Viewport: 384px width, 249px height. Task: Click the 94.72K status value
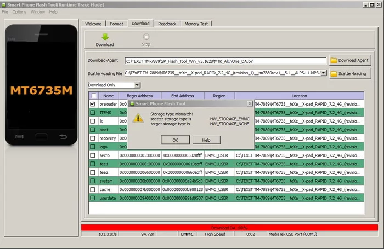pos(148,234)
